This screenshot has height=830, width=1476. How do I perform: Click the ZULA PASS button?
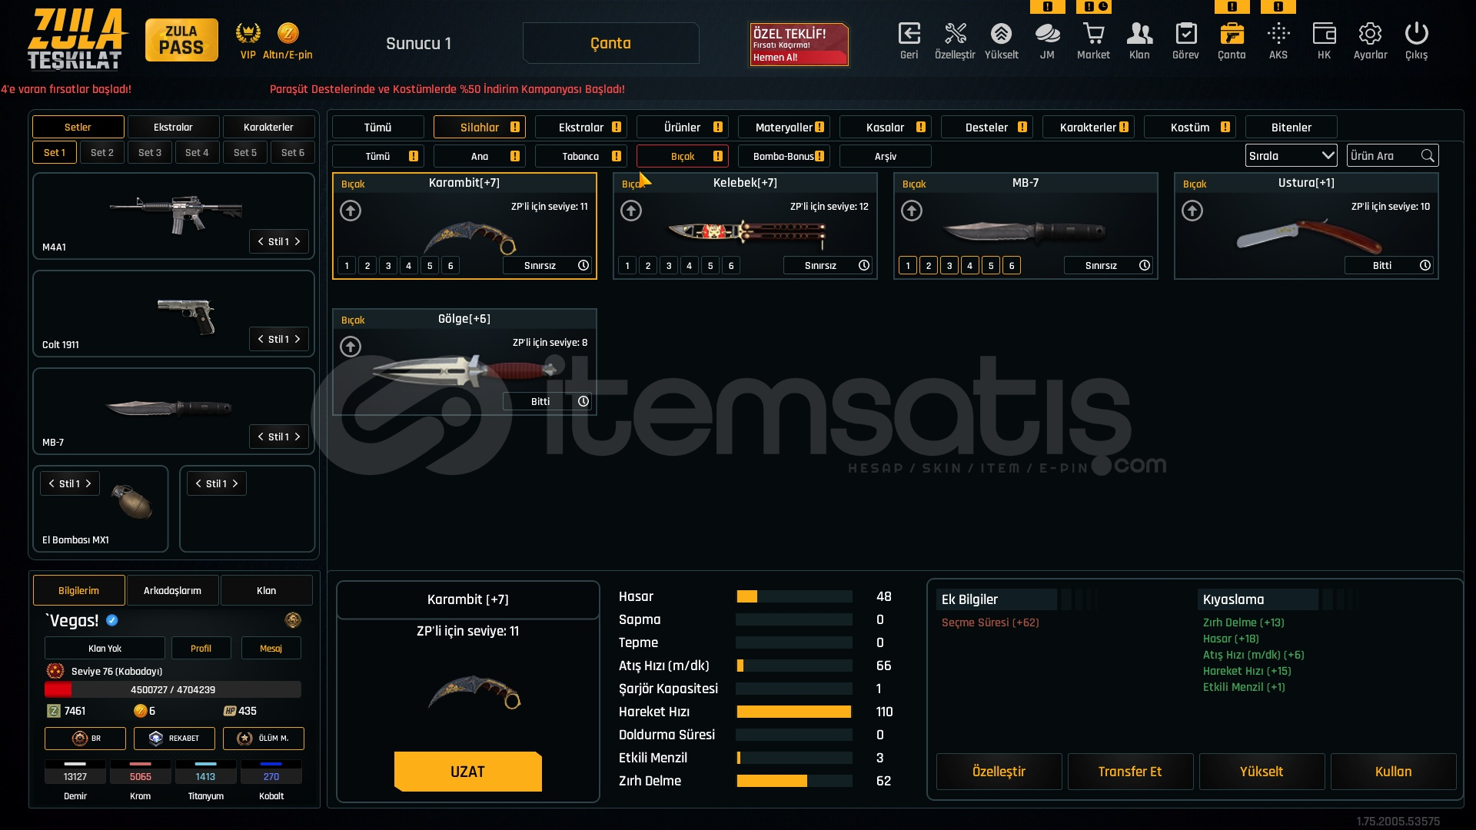[181, 40]
